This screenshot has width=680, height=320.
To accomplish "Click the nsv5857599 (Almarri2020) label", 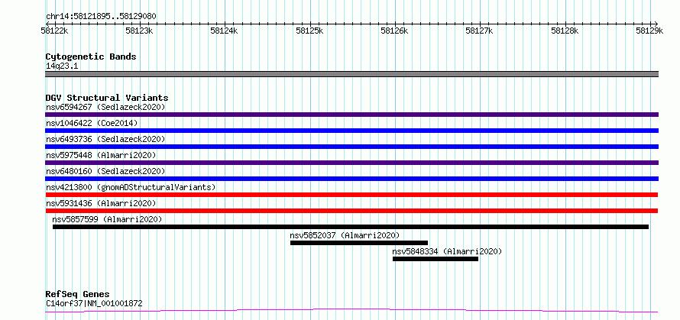I will [107, 219].
